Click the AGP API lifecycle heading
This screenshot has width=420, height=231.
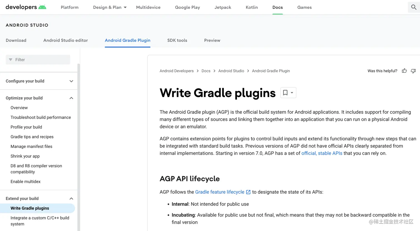[x=190, y=179]
